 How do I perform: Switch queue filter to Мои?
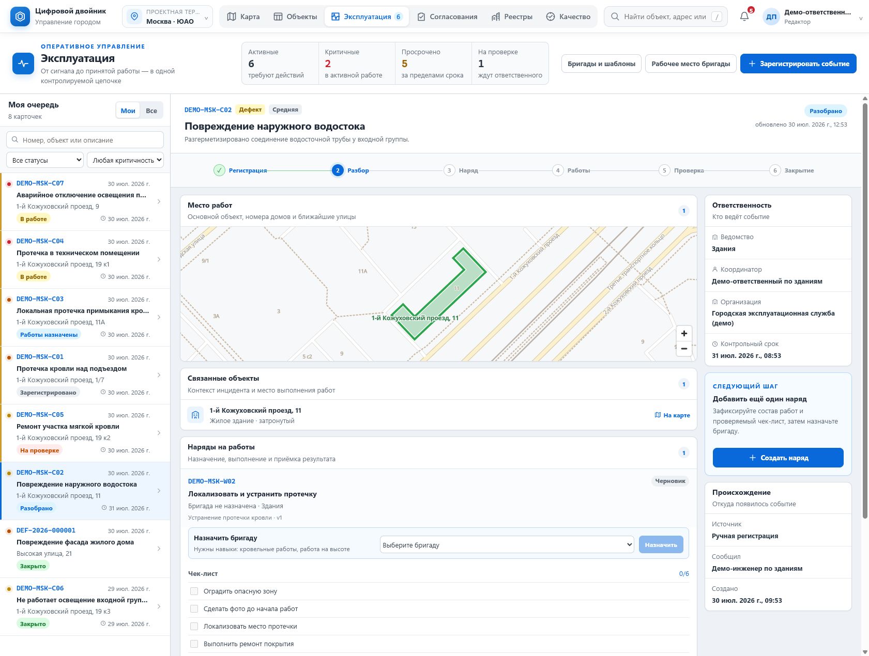click(x=128, y=111)
